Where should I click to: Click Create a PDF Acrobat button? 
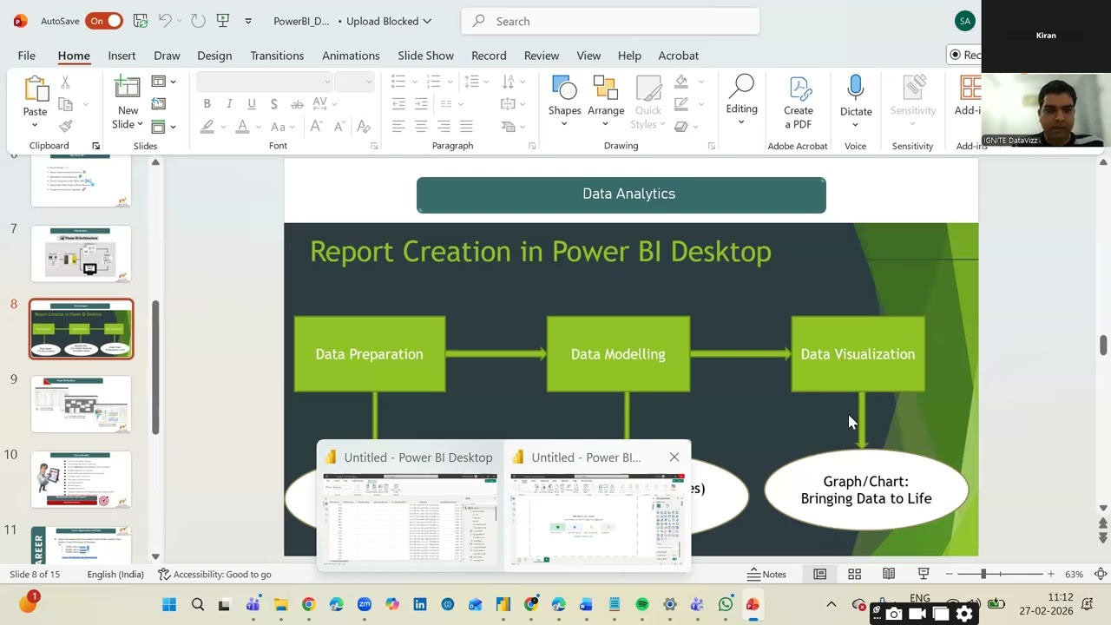click(799, 102)
